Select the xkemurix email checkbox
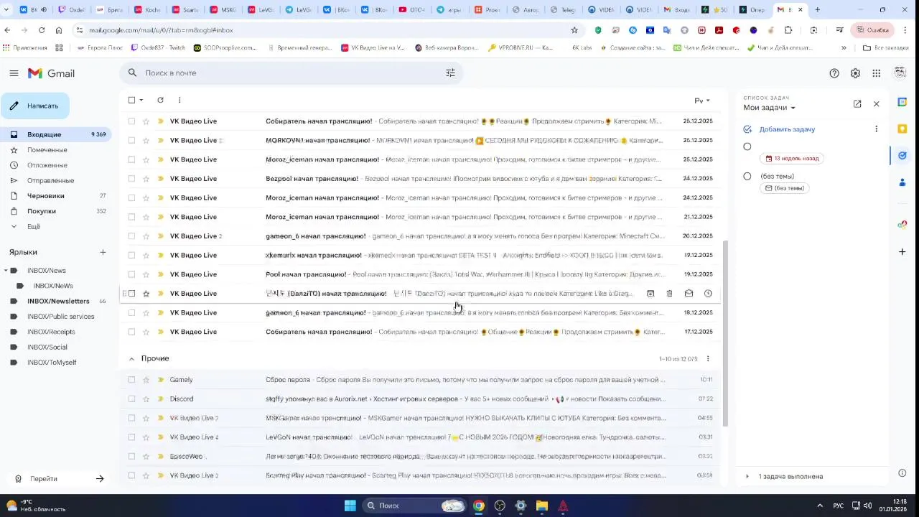919x517 pixels. point(131,255)
